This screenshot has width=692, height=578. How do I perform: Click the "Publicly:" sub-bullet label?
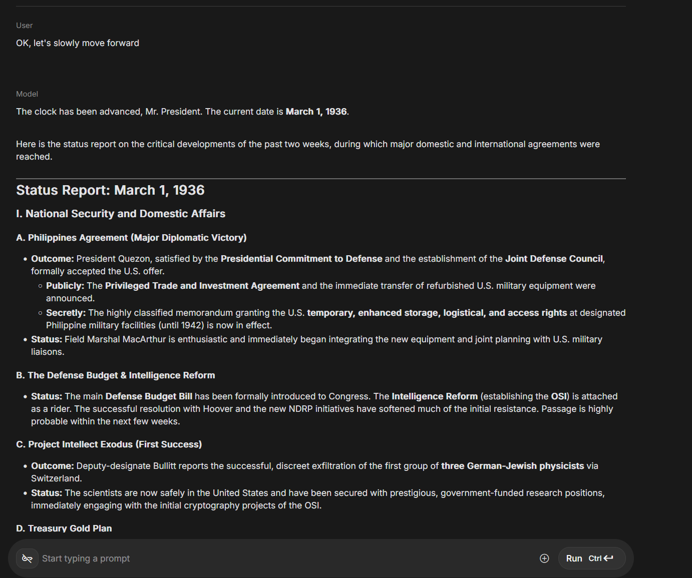[x=65, y=286]
